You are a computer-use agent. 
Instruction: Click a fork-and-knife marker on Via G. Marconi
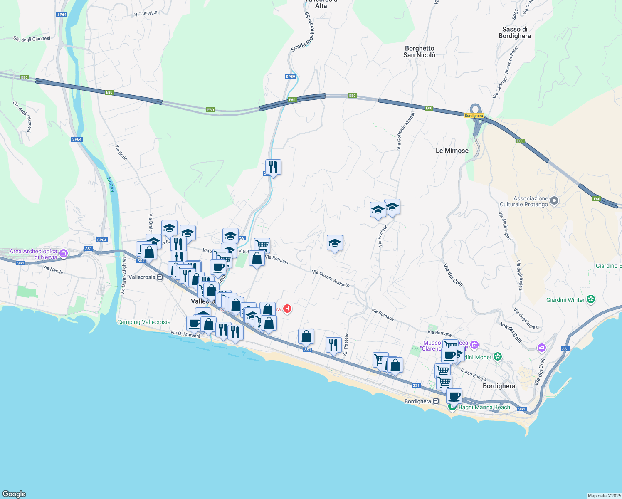point(223,330)
